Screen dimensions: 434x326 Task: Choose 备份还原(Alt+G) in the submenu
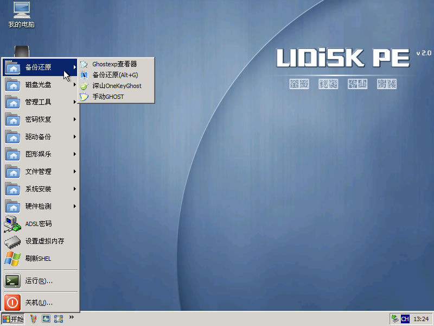point(116,75)
